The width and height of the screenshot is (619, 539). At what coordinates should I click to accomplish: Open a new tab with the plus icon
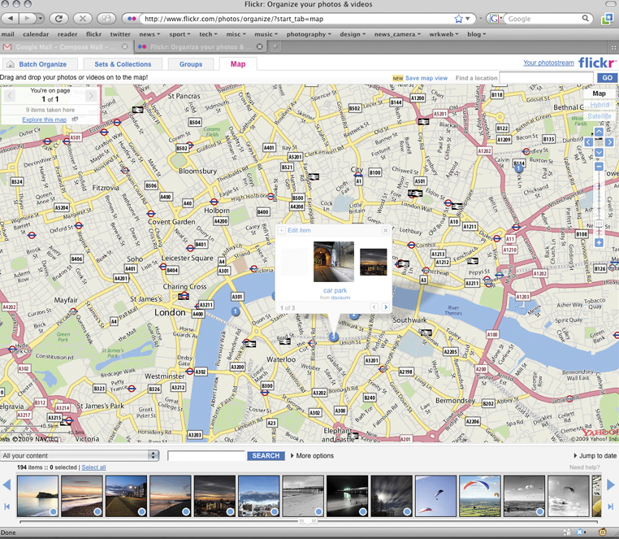pos(275,46)
